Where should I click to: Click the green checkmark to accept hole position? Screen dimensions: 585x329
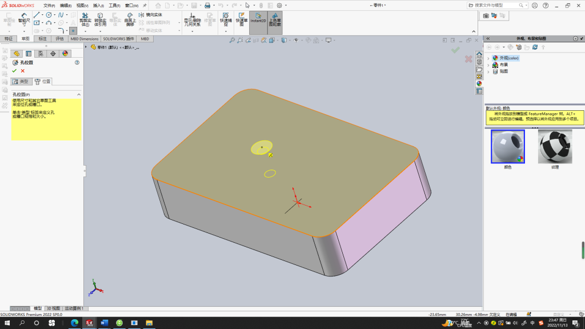tap(14, 71)
